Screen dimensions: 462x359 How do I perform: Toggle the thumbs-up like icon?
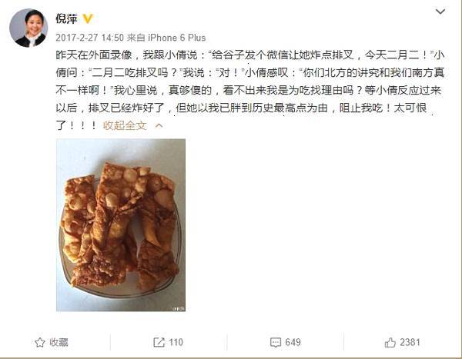coord(390,342)
